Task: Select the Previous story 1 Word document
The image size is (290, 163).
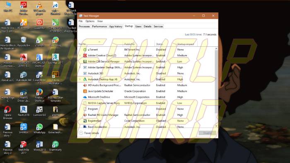Action: (7, 130)
